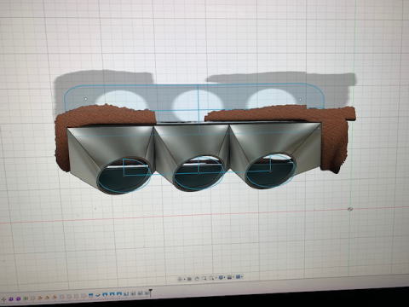This screenshot has width=409, height=307.
Task: Select the first orange timeline feature icon
Action: [x=40, y=298]
